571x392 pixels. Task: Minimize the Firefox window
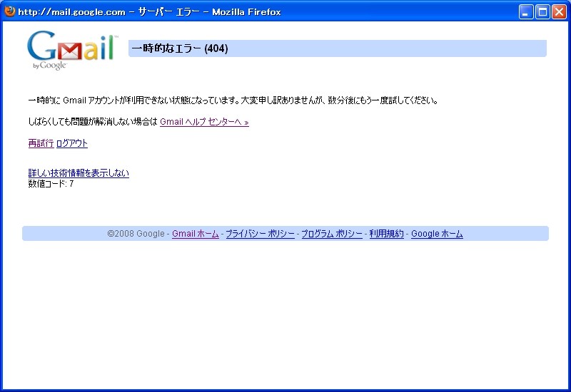click(526, 12)
